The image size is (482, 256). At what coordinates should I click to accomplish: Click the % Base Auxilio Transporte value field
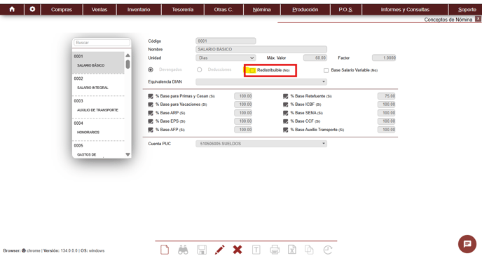click(387, 130)
